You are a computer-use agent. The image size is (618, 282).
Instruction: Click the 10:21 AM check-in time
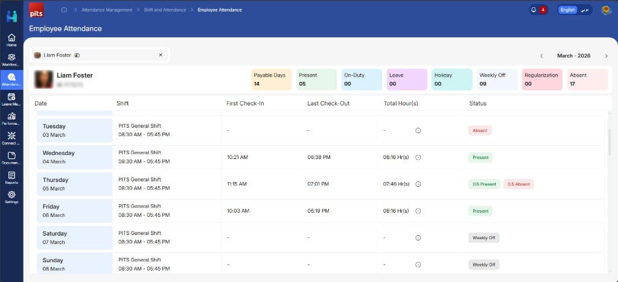pyautogui.click(x=237, y=157)
